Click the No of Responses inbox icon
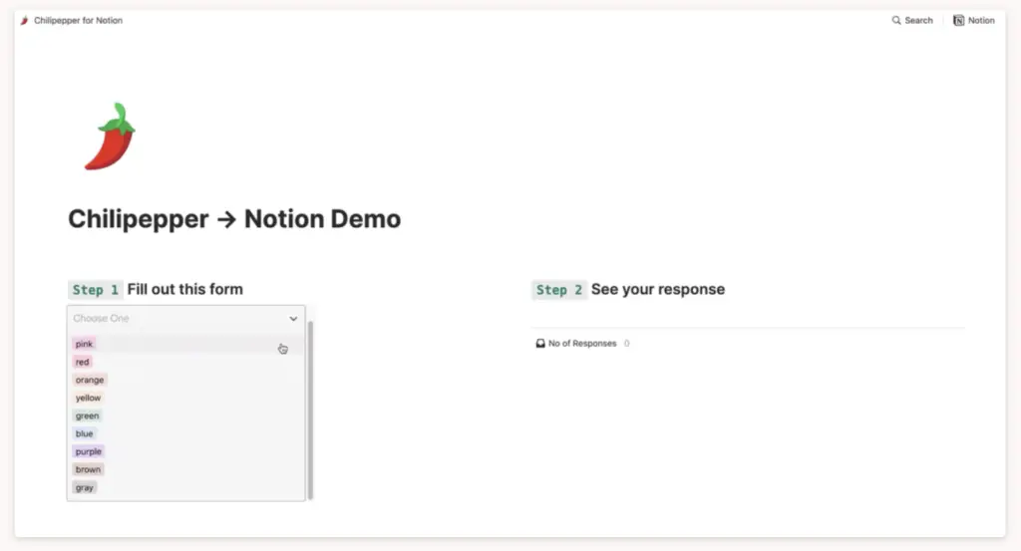This screenshot has width=1021, height=551. pos(540,344)
